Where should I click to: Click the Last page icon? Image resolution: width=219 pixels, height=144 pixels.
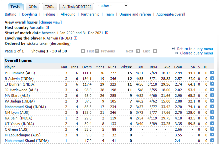point(155,51)
